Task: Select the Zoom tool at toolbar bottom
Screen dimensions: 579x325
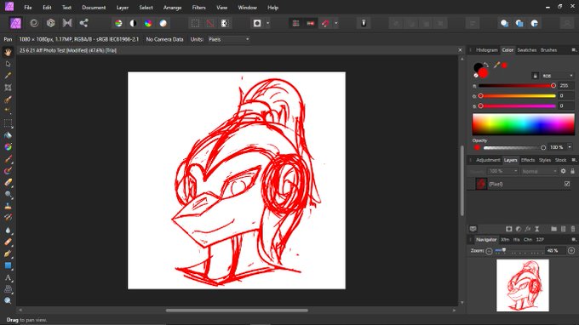Action: click(8, 301)
